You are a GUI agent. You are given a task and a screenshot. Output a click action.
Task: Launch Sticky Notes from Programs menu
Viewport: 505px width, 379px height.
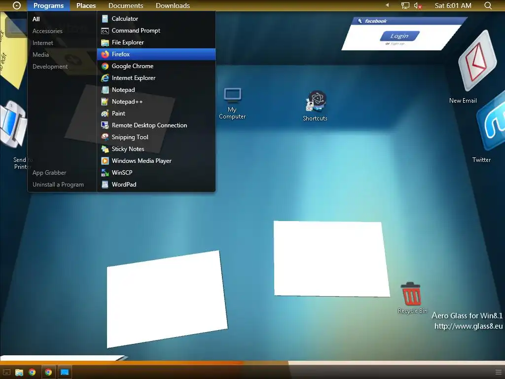point(156,149)
